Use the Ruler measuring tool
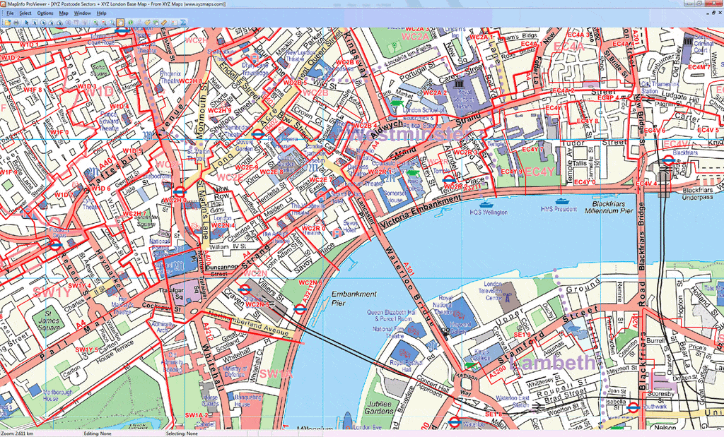Screen dimensions: 724x437 (164, 21)
